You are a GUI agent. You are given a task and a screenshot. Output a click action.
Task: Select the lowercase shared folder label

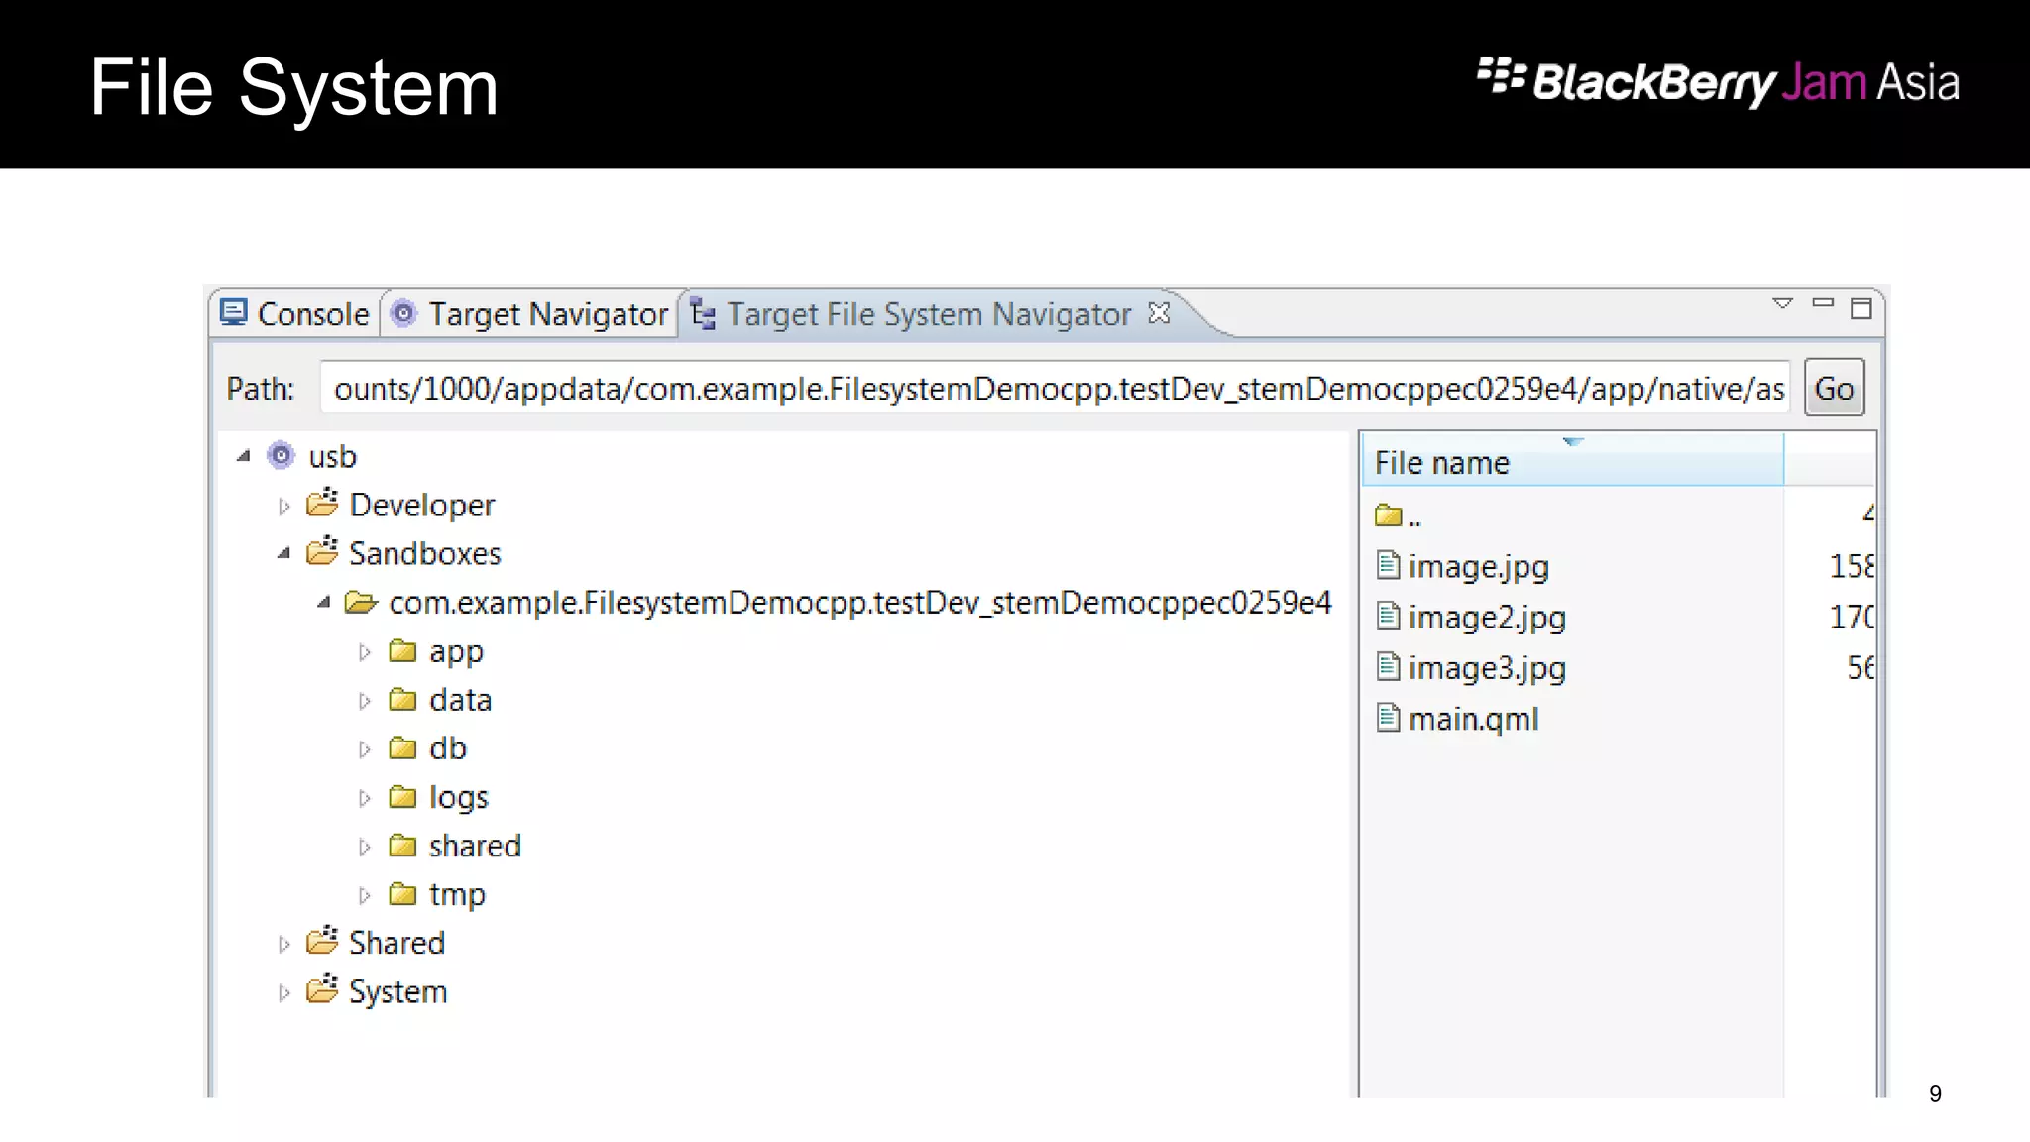pyautogui.click(x=475, y=846)
